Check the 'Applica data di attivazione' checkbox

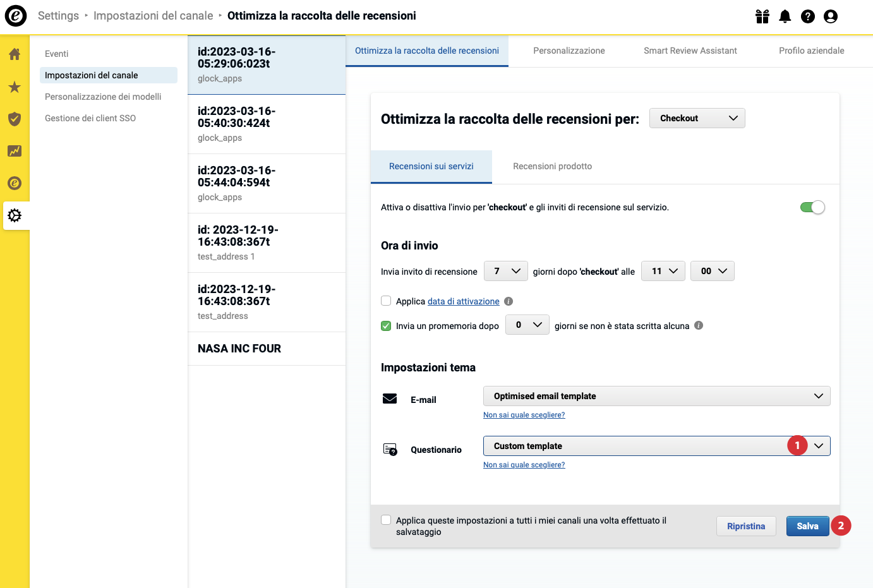[386, 301]
